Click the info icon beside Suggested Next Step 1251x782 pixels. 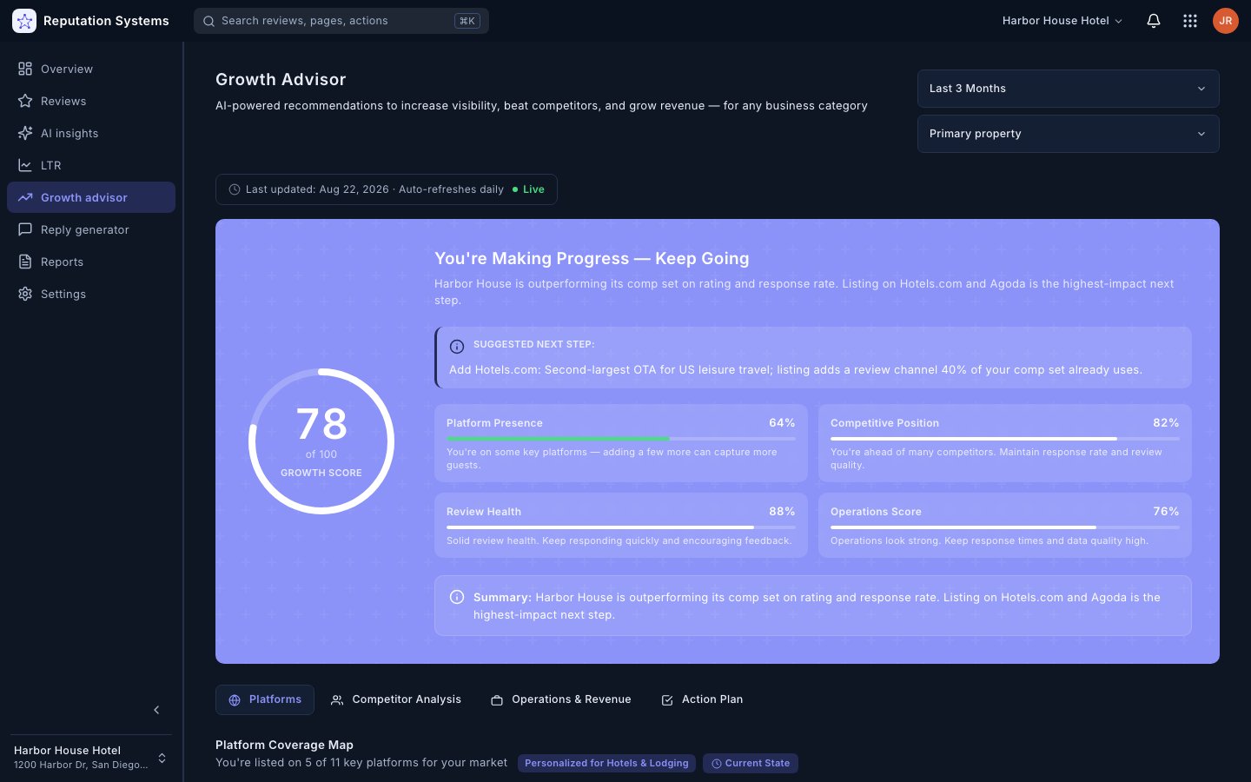click(457, 347)
